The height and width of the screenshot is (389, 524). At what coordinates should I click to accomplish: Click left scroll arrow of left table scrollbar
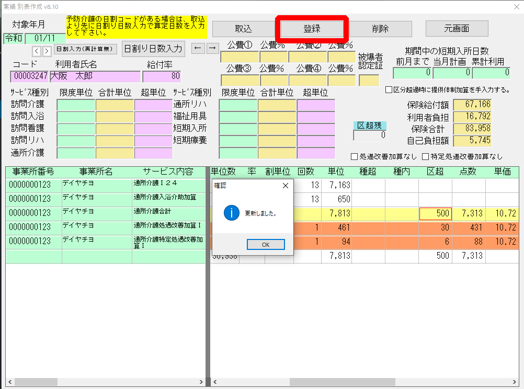point(10,382)
